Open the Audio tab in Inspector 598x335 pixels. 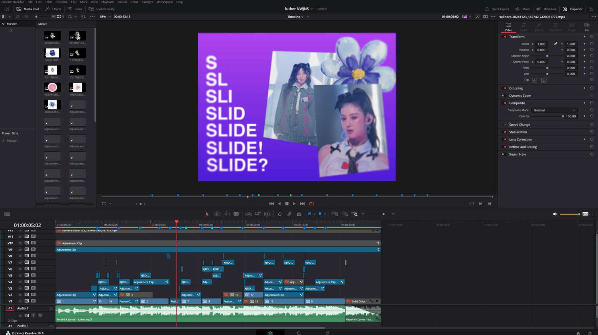pyautogui.click(x=523, y=27)
